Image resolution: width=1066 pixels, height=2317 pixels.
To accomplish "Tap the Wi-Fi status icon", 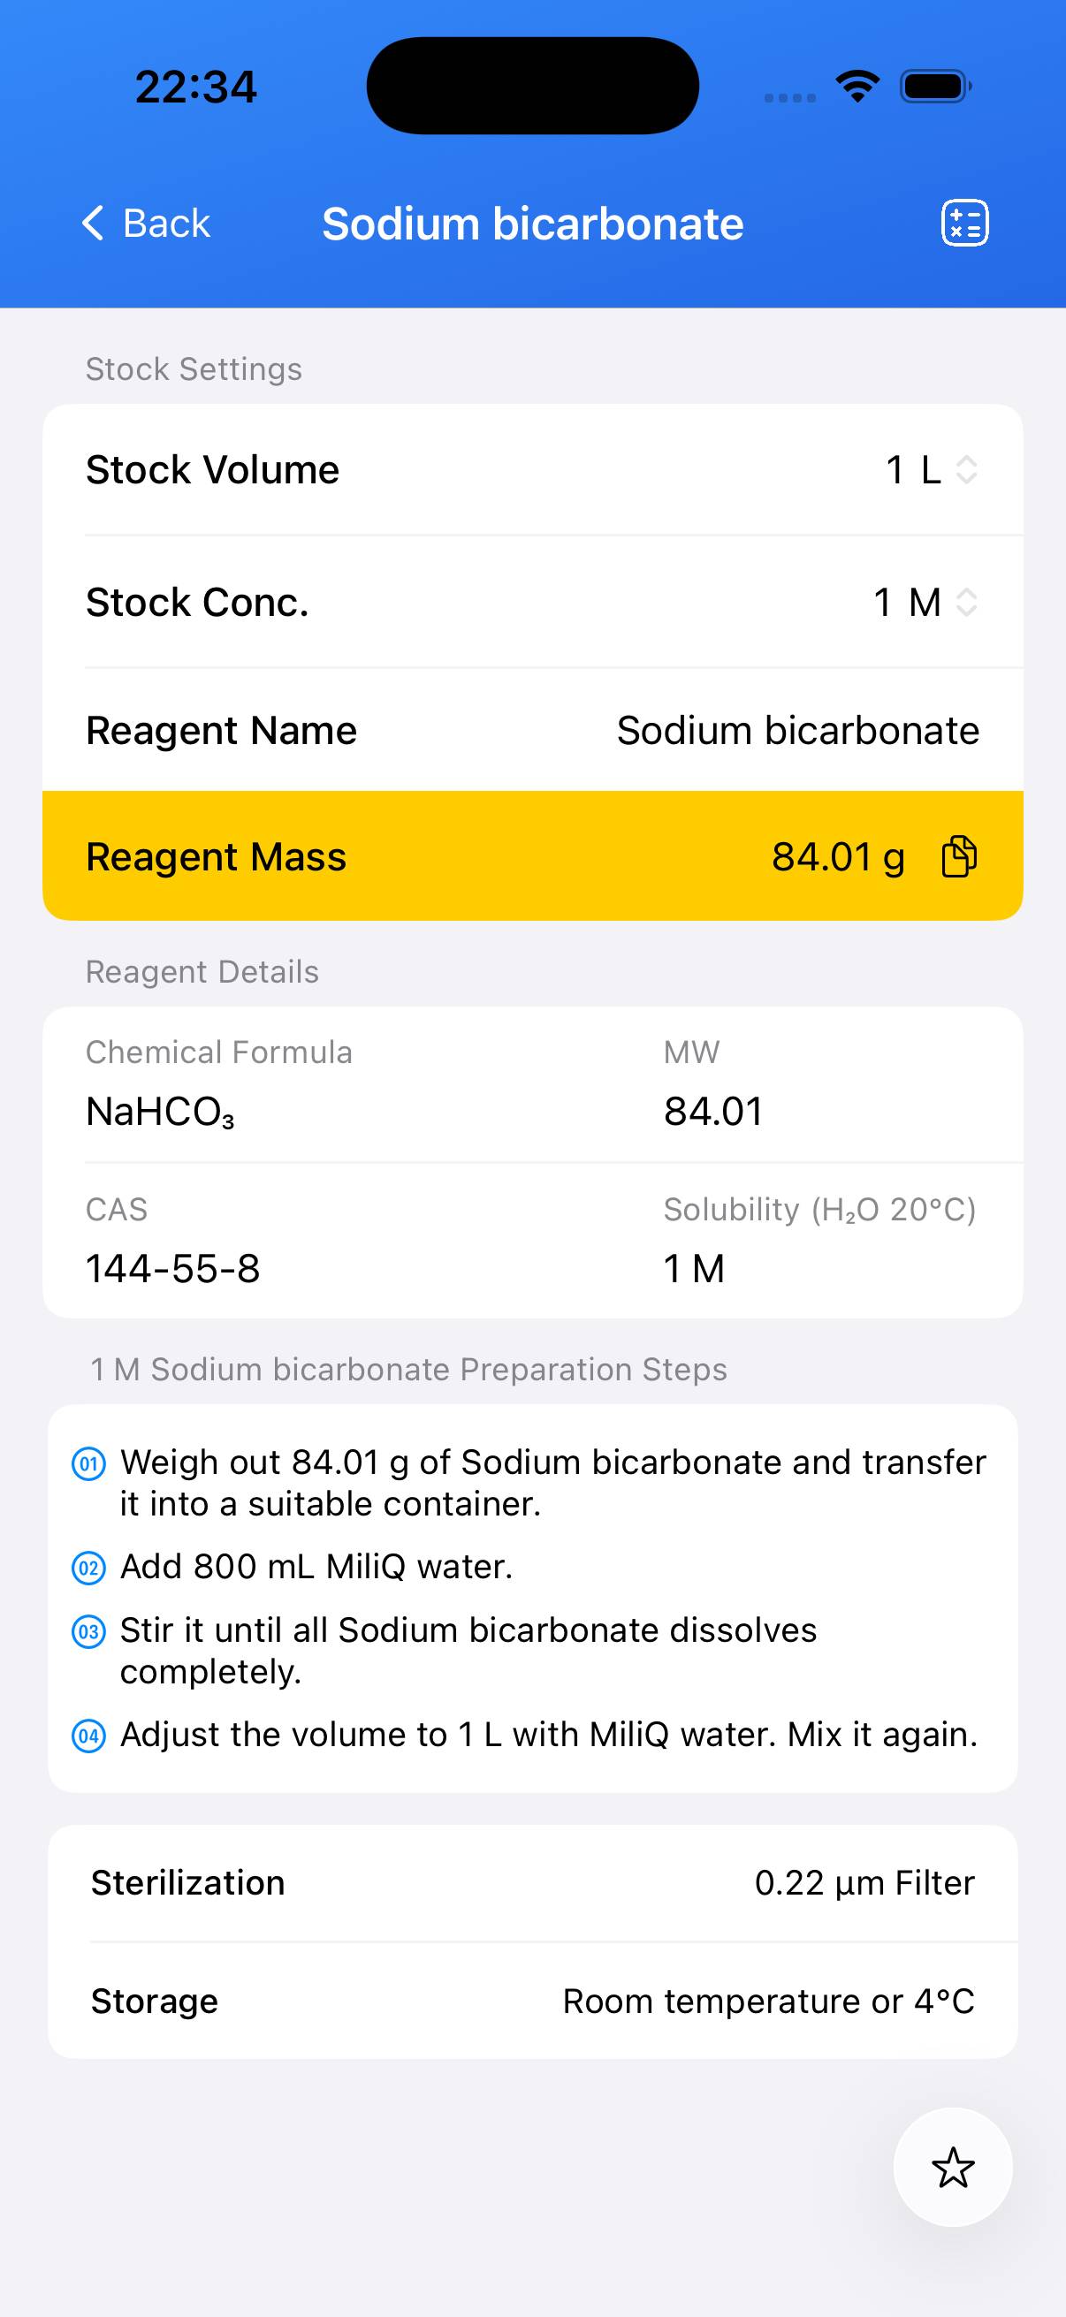I will [857, 87].
